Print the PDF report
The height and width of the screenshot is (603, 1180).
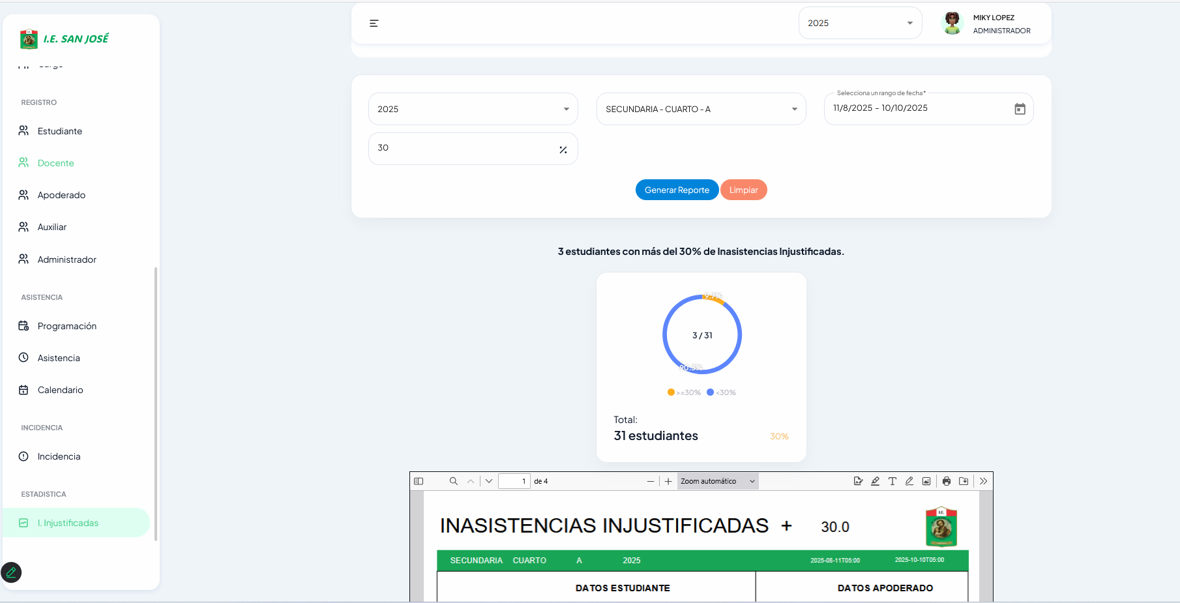click(x=947, y=481)
